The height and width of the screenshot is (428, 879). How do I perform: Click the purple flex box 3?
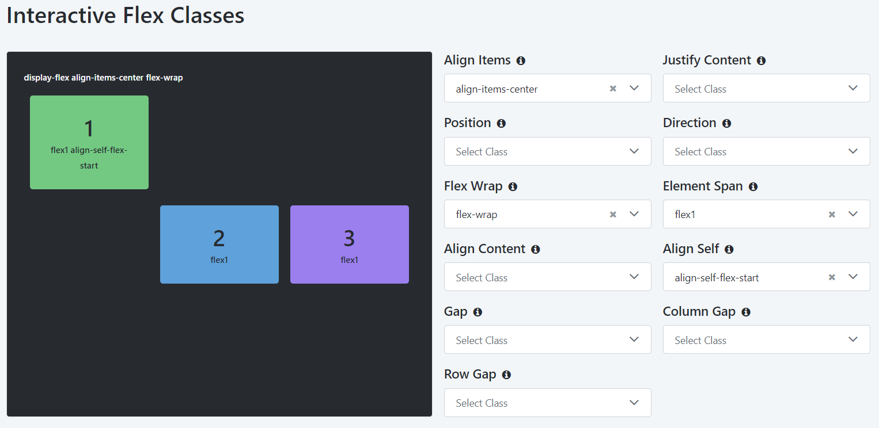pos(350,244)
